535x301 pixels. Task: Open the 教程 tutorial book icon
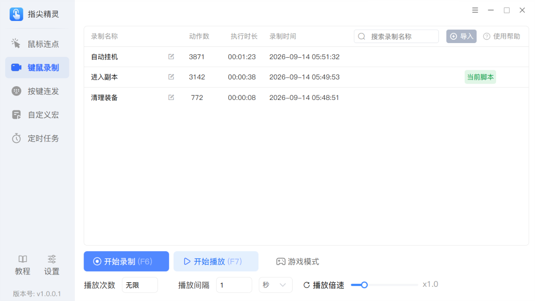pyautogui.click(x=23, y=259)
